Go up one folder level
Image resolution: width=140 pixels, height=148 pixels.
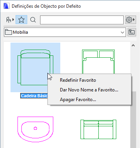tap(132, 32)
